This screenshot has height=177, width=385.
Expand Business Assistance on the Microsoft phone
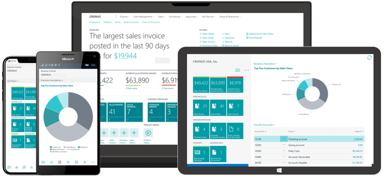(x=52, y=80)
